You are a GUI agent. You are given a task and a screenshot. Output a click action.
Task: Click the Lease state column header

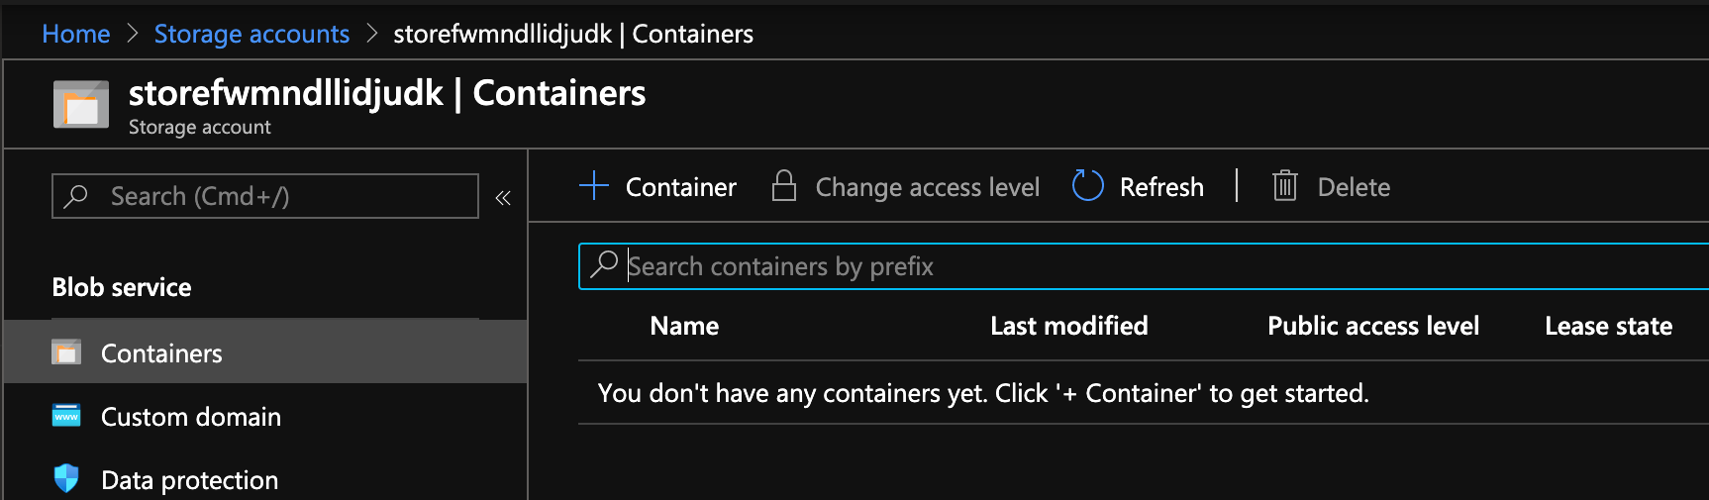coord(1608,326)
